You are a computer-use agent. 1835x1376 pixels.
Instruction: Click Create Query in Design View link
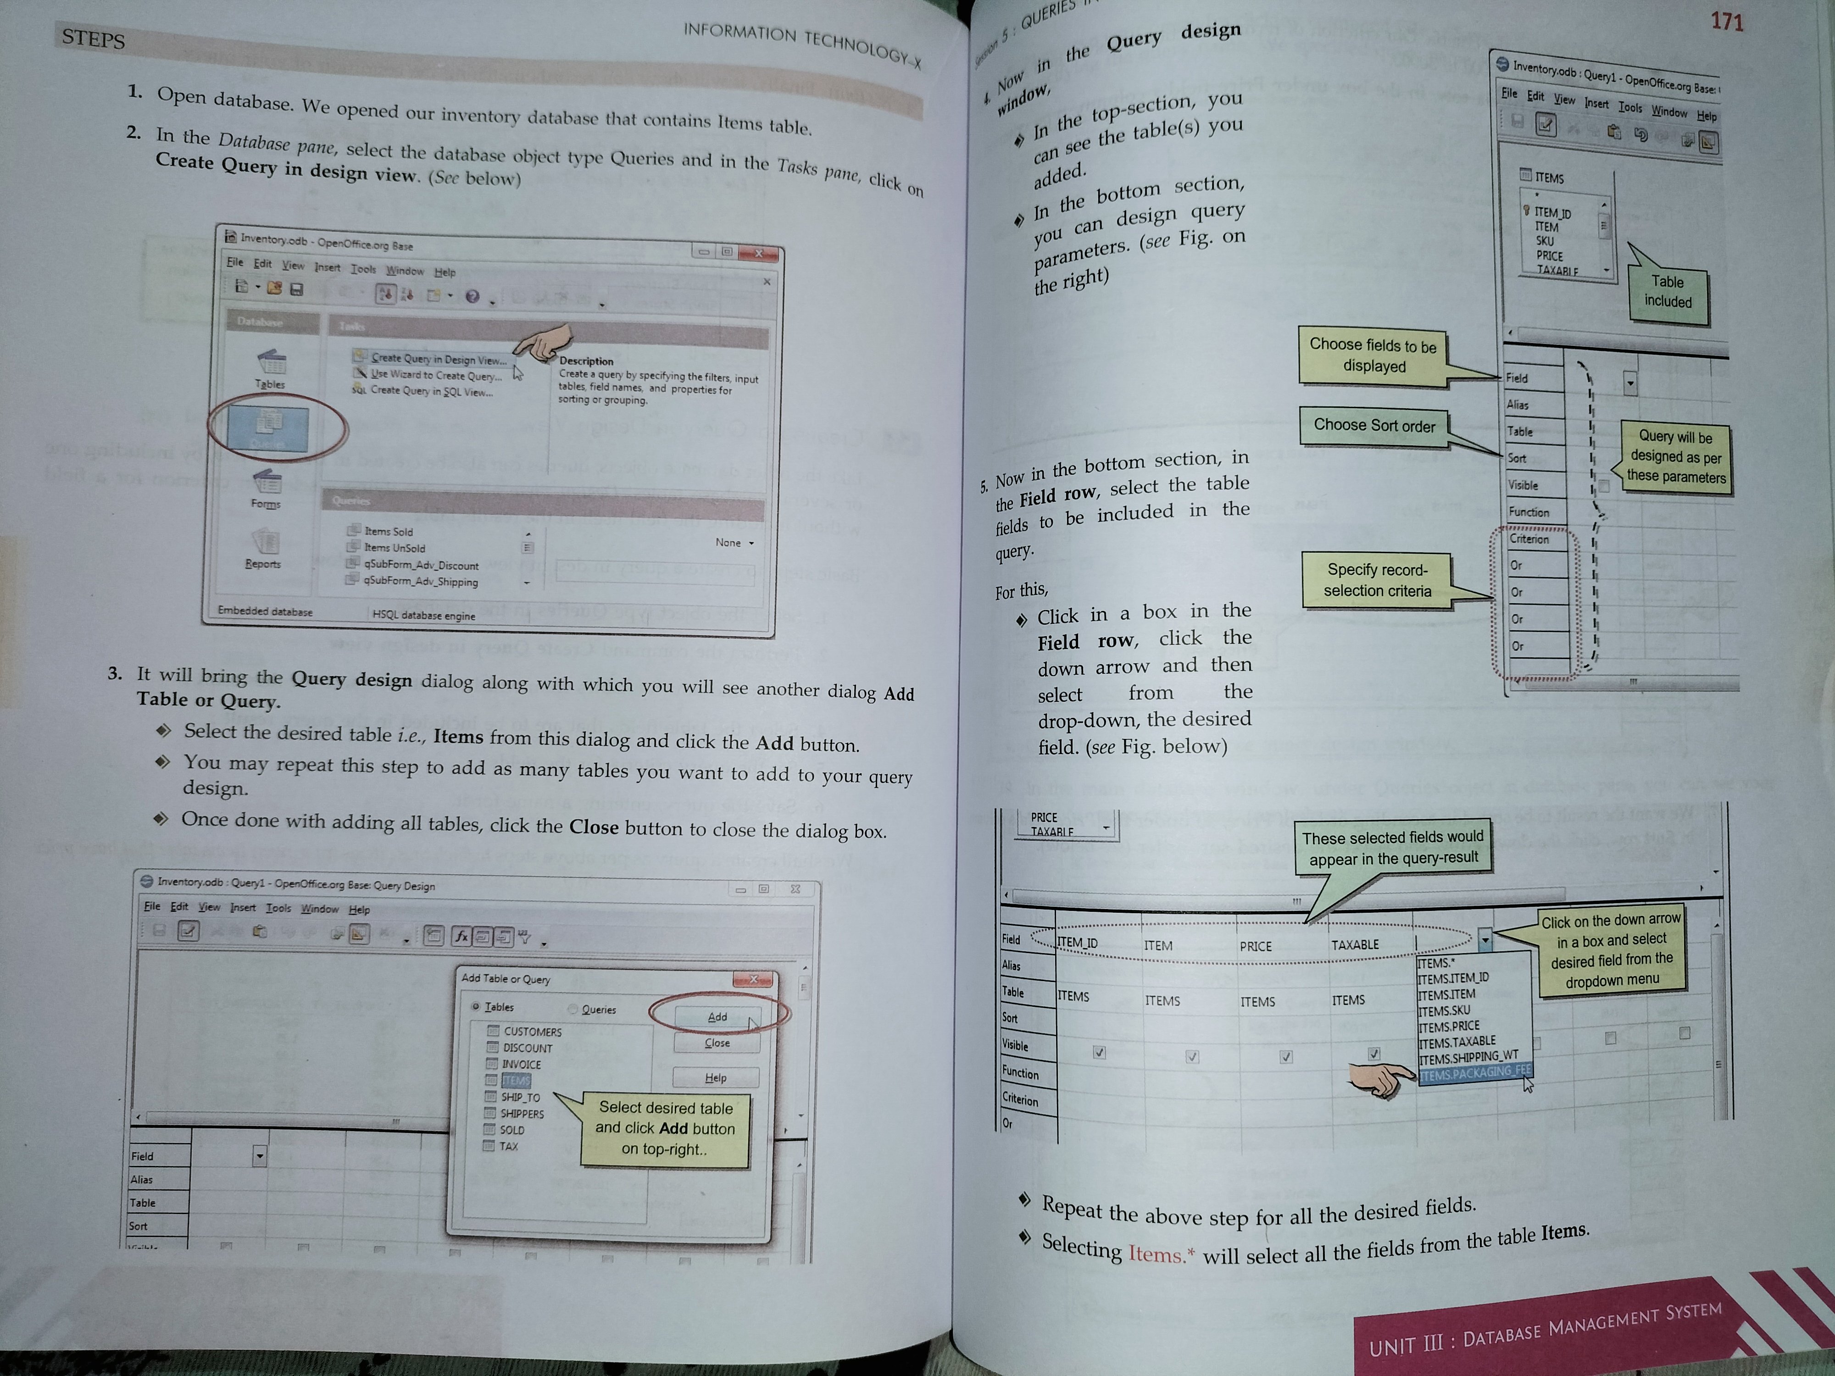click(437, 359)
